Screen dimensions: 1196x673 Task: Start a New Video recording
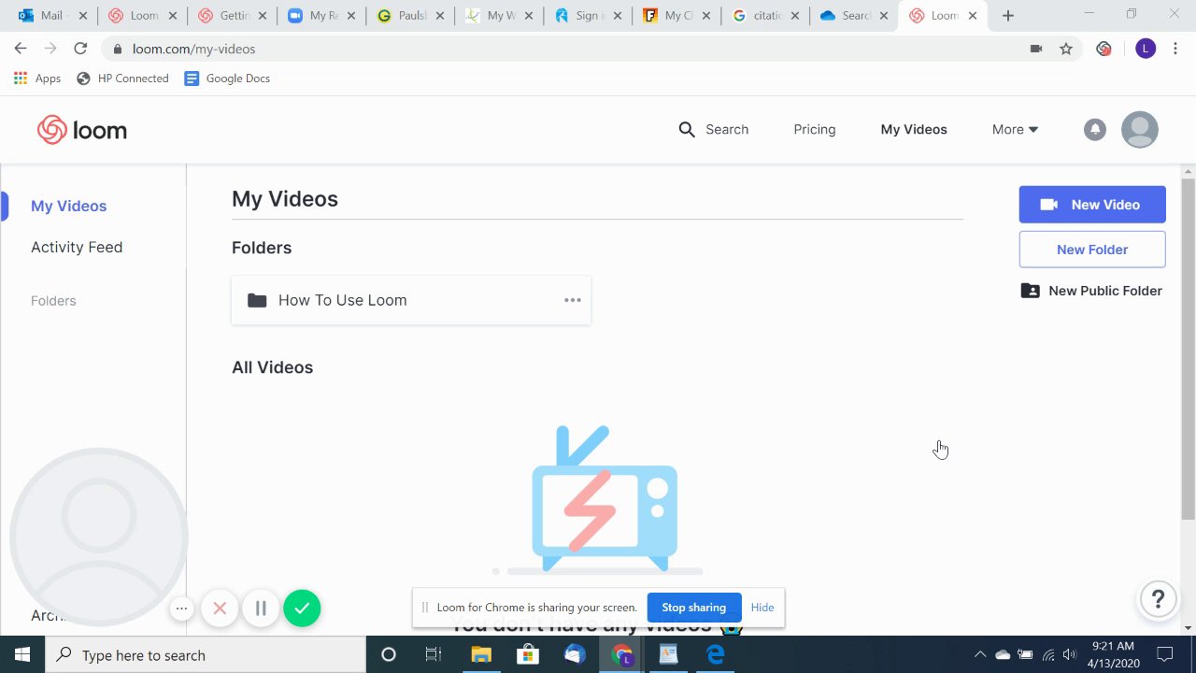tap(1092, 205)
